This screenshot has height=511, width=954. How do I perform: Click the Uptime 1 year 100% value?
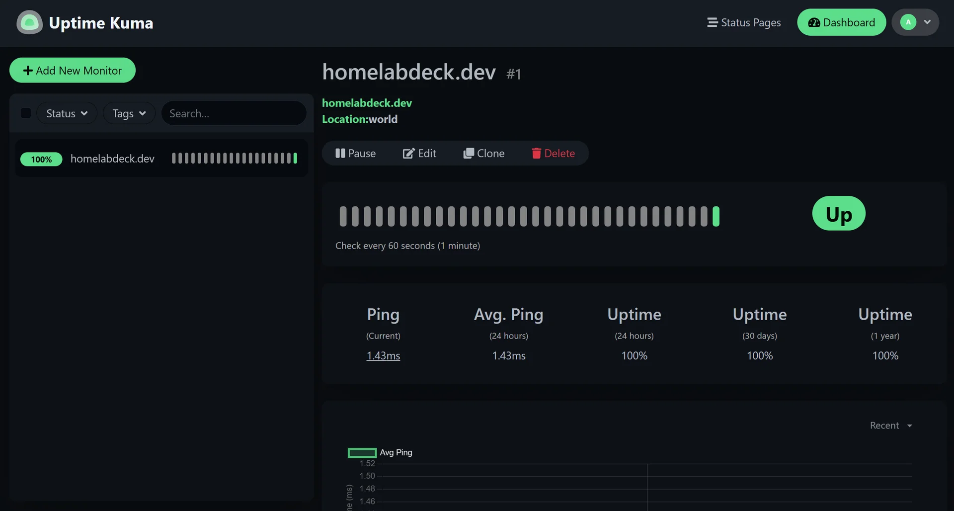coord(885,356)
